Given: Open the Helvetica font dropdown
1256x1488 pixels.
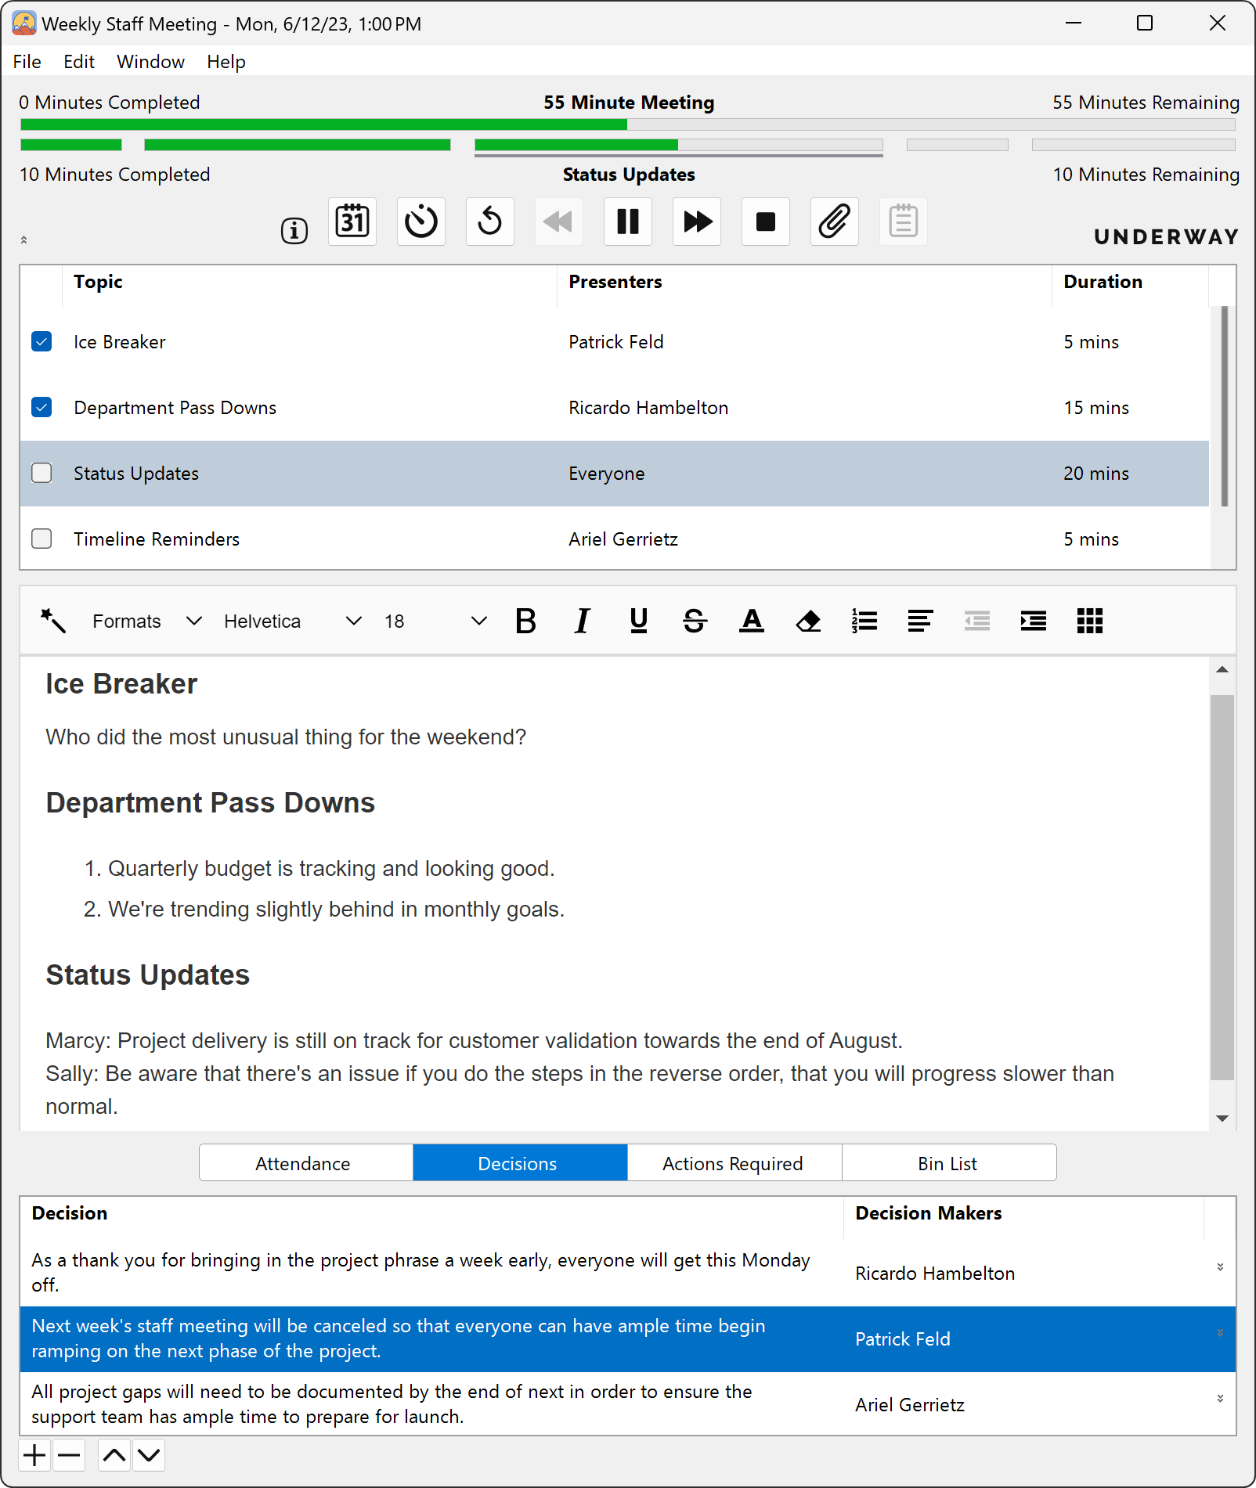Looking at the screenshot, I should [x=292, y=622].
